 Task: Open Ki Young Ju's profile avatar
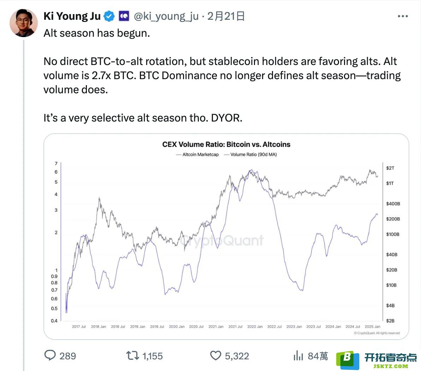point(24,23)
